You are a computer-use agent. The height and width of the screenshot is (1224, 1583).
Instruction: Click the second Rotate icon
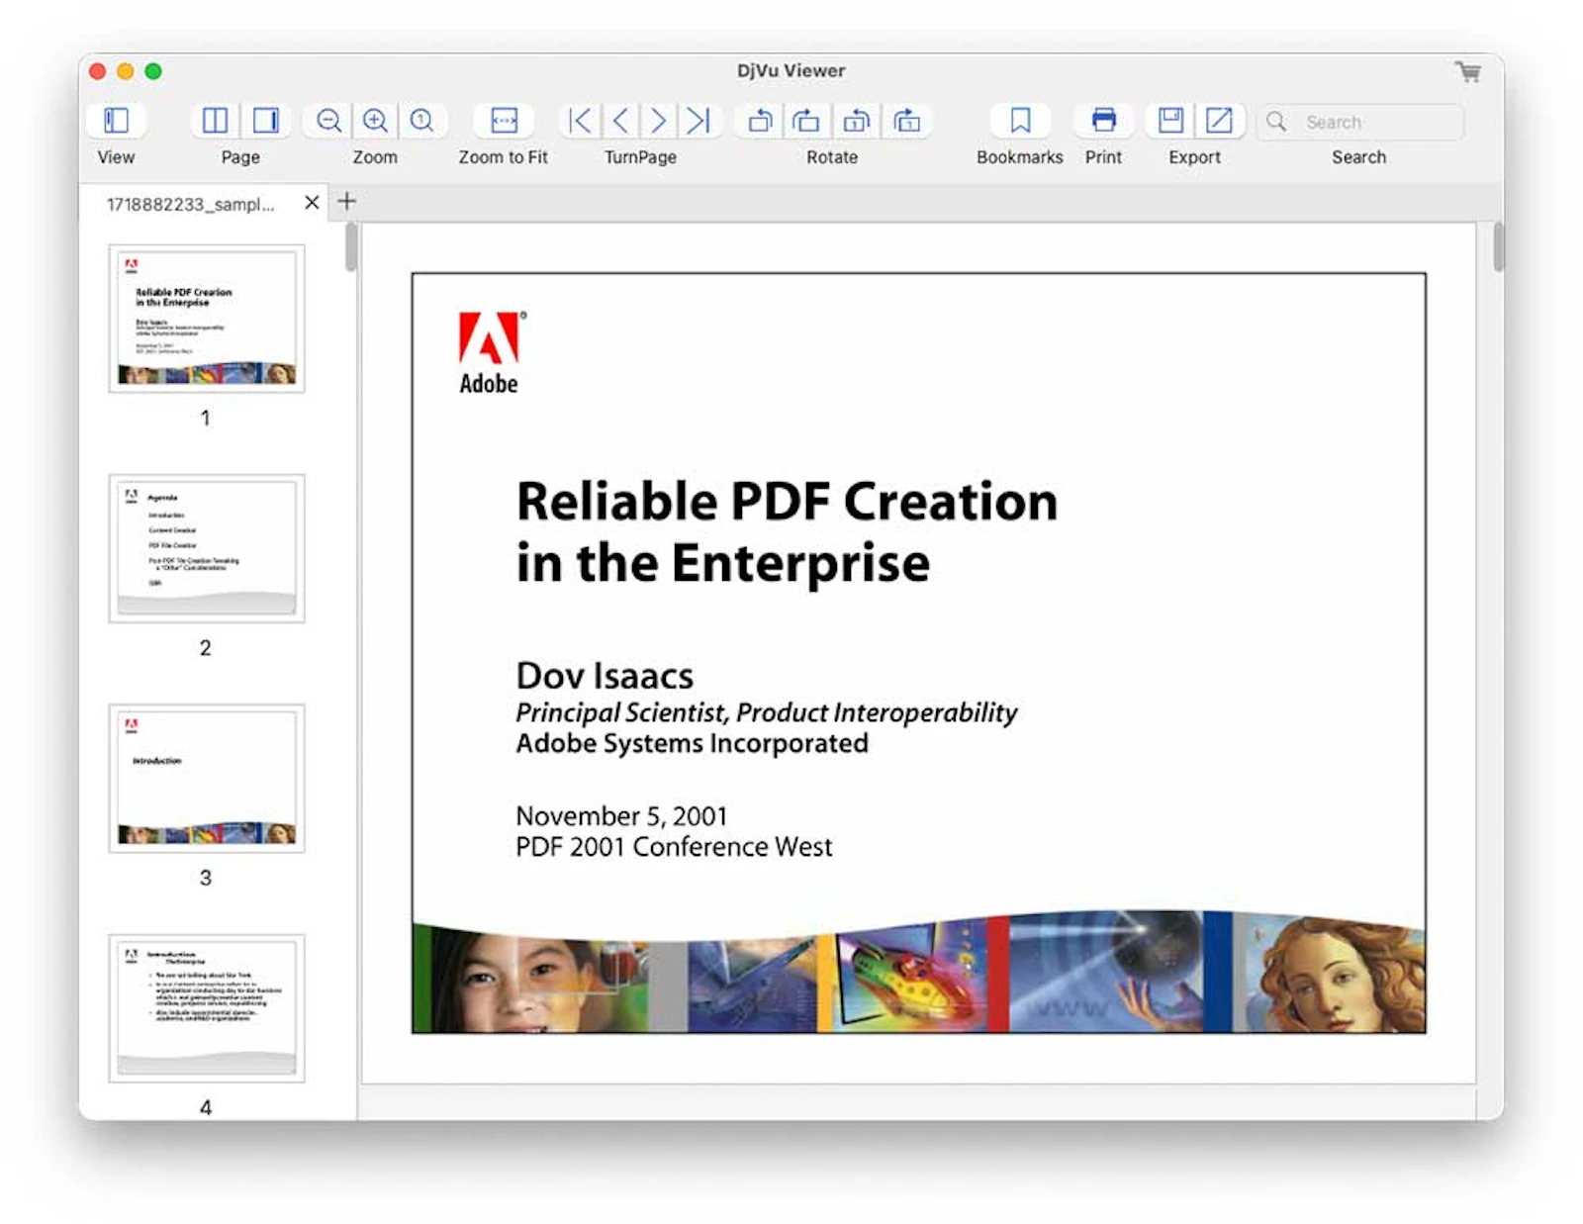(806, 121)
